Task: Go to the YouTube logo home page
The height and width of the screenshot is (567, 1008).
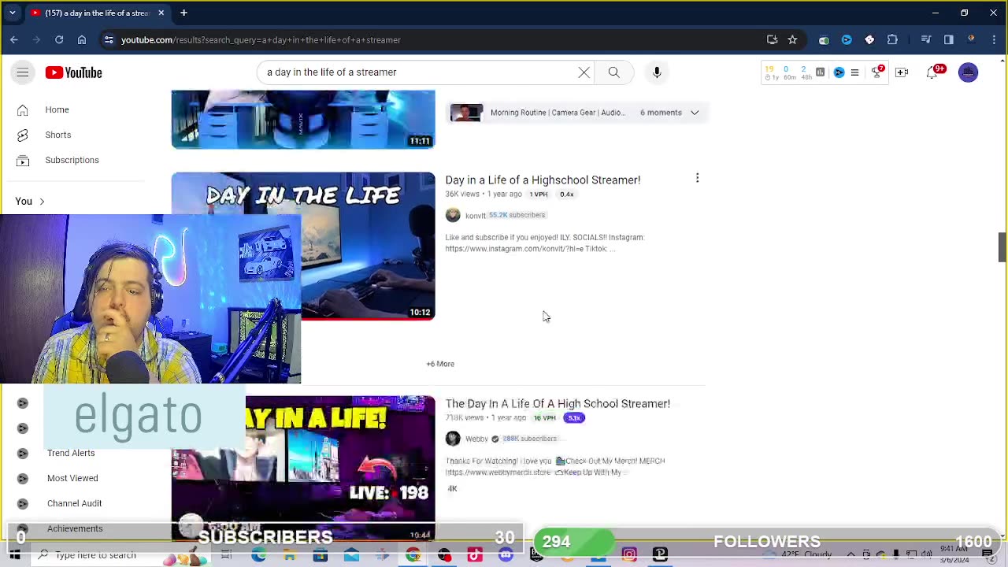Action: coord(74,72)
